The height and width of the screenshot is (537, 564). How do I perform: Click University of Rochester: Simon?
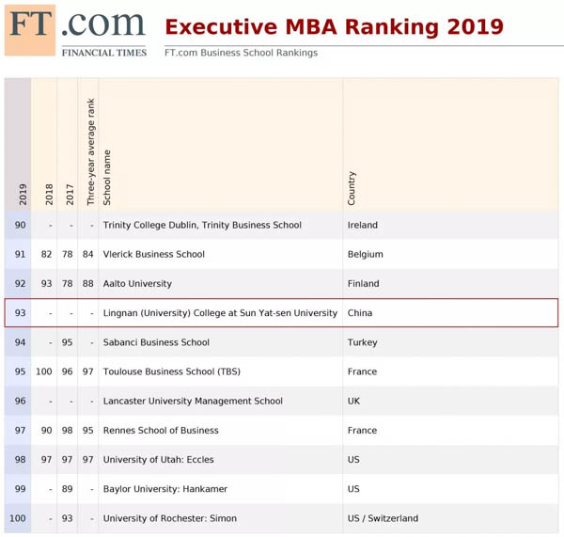[x=169, y=518]
